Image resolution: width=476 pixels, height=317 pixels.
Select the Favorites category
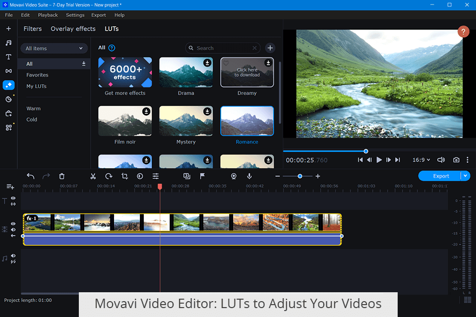pyautogui.click(x=37, y=75)
